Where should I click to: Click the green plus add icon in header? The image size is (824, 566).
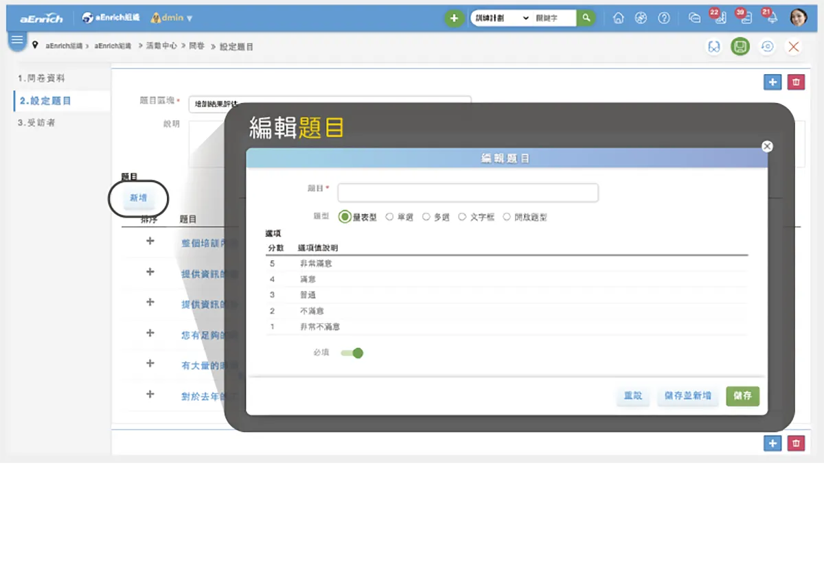coord(453,19)
